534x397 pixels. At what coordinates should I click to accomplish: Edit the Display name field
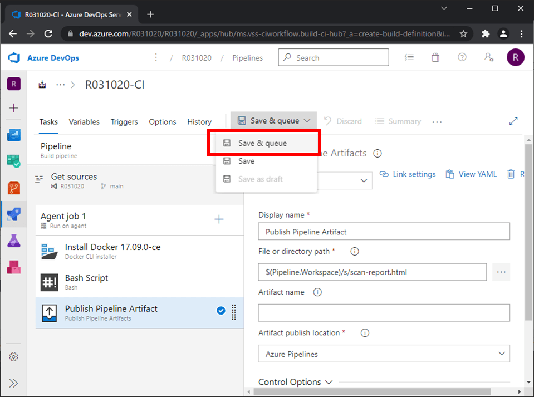click(x=384, y=232)
